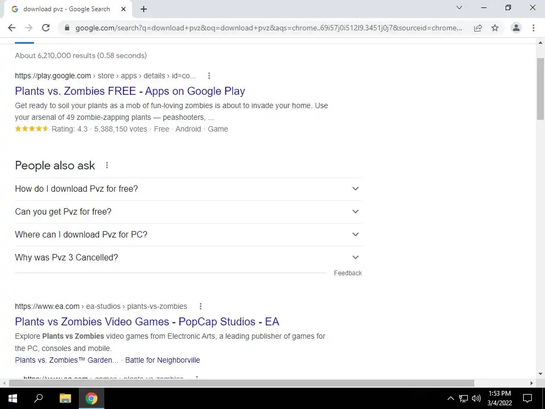Open the notification center icon
Image resolution: width=545 pixels, height=409 pixels.
coord(527,398)
